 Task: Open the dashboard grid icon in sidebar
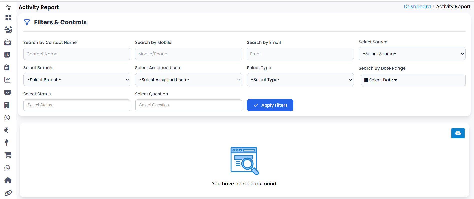(x=8, y=18)
